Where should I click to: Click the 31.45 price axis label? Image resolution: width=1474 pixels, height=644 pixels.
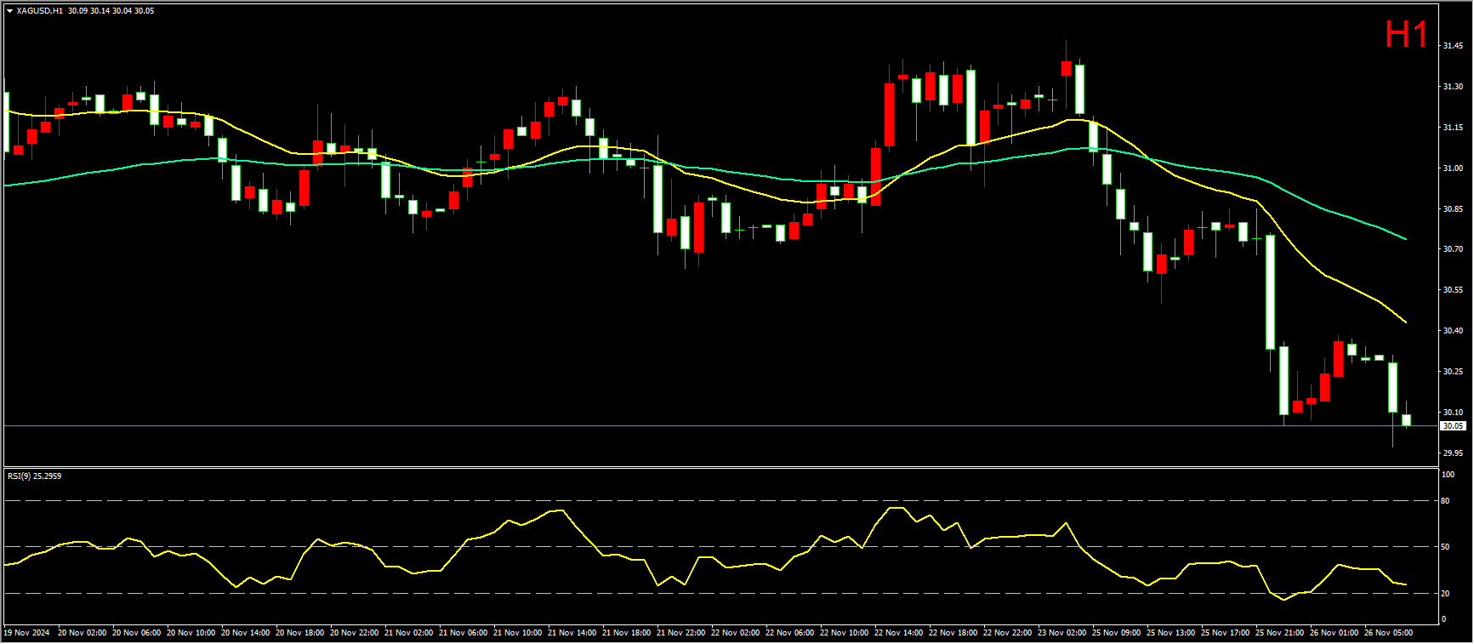click(x=1453, y=46)
